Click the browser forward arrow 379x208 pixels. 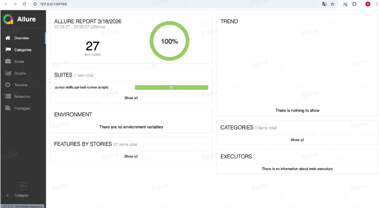15,4
